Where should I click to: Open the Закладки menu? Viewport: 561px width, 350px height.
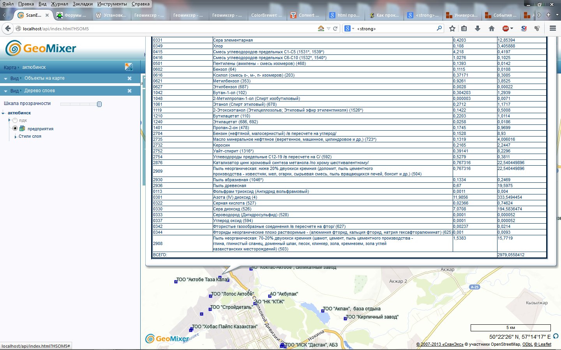(x=83, y=4)
